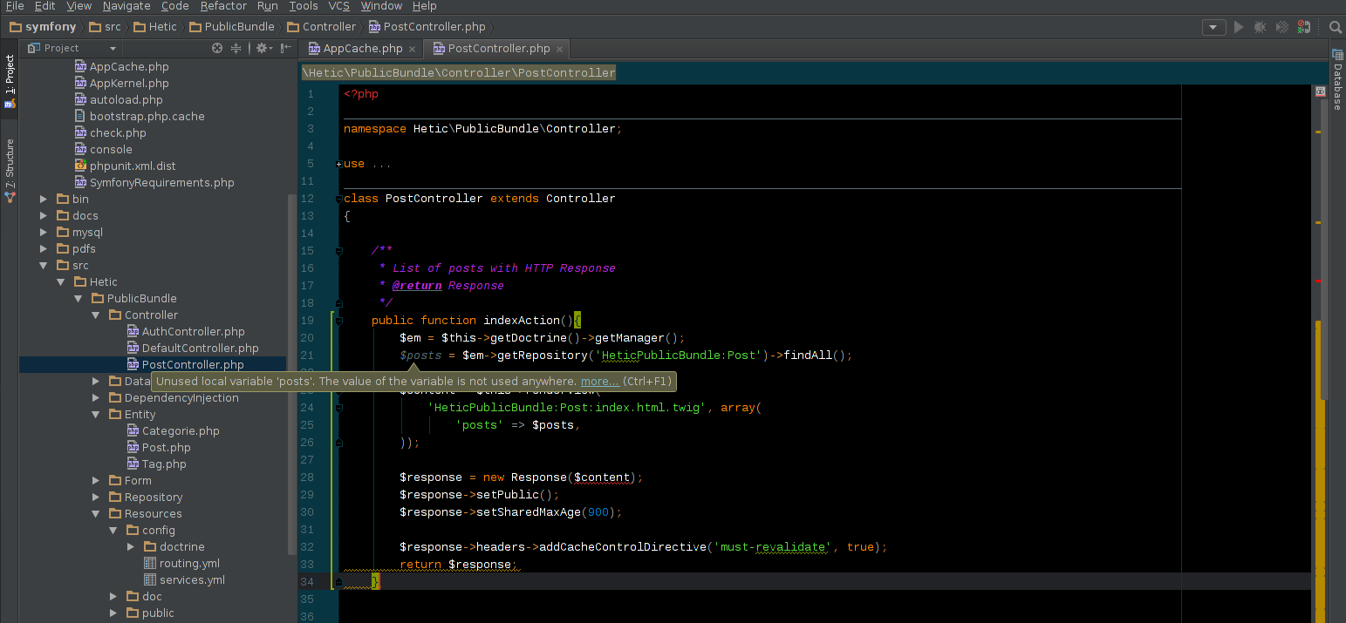The image size is (1346, 623).
Task: Unfold the collapsed 'use ...' imports
Action: [x=338, y=164]
